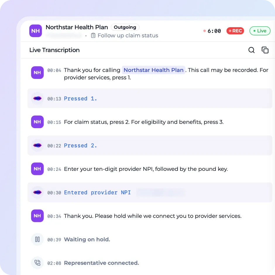
Task: Click the Live Transcription heading
Action: 54,50
